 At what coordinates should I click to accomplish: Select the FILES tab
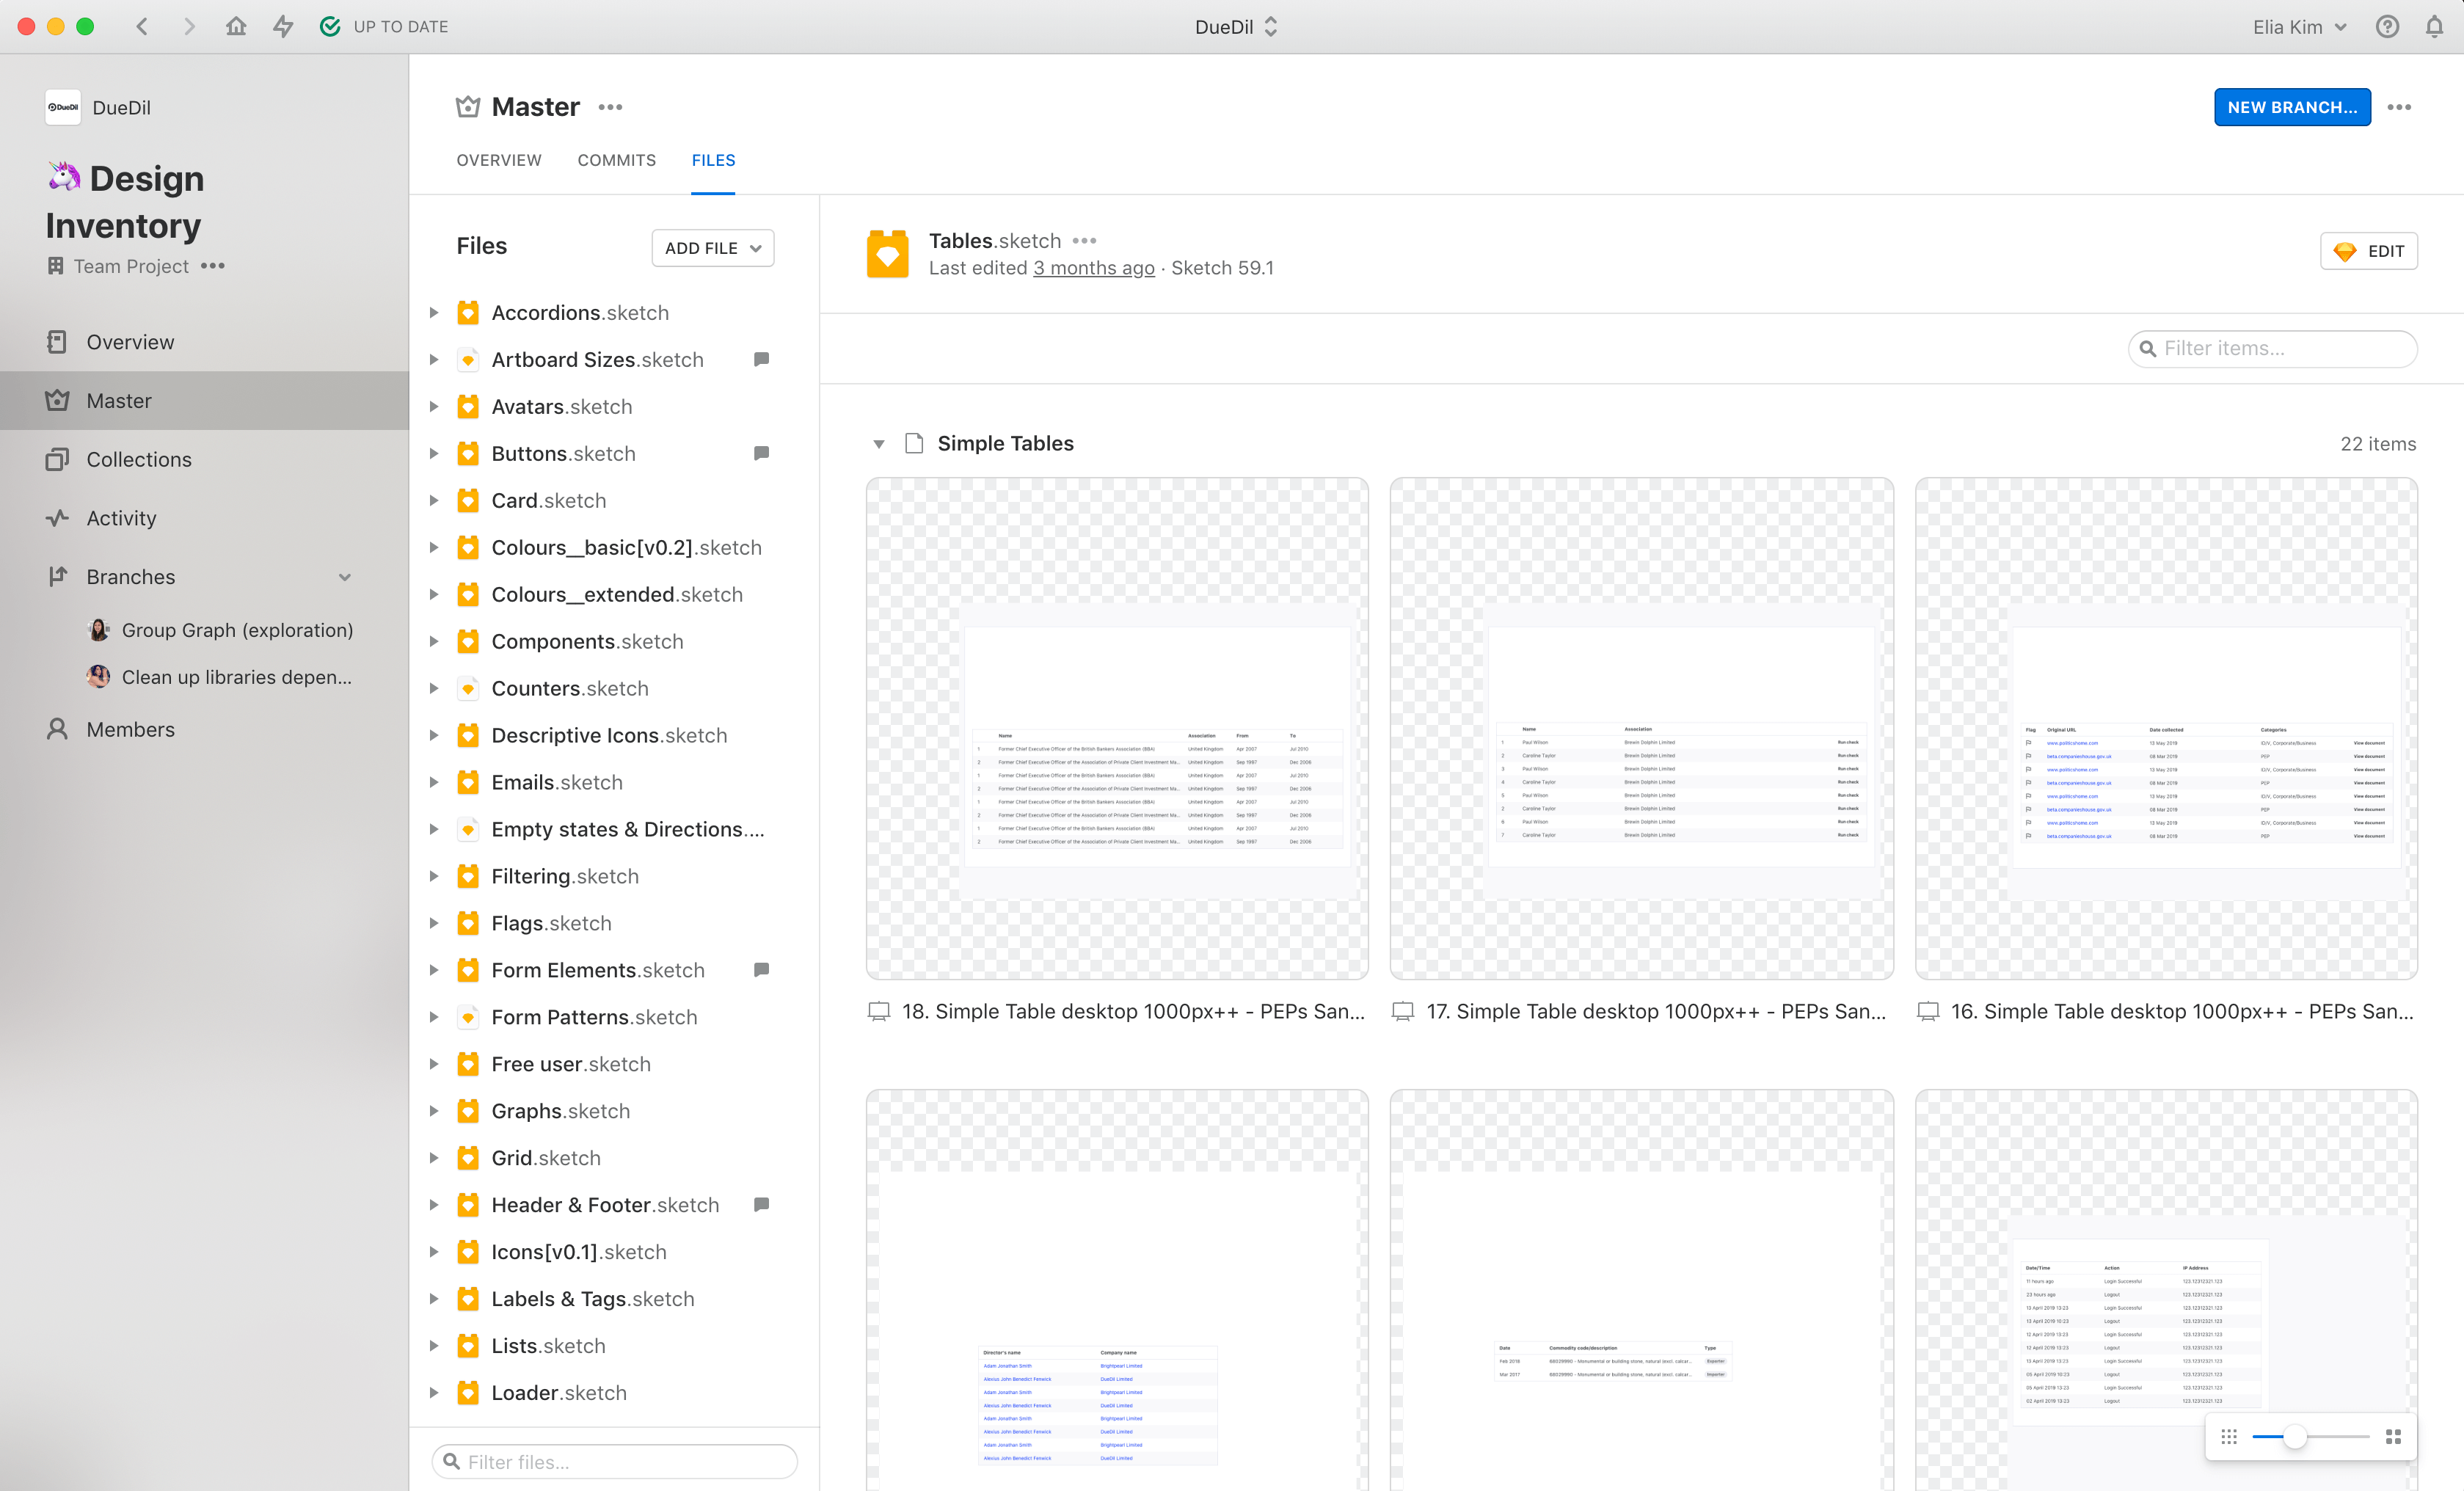pyautogui.click(x=713, y=160)
